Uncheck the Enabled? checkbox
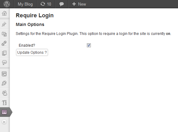178x132 pixels. [x=89, y=45]
